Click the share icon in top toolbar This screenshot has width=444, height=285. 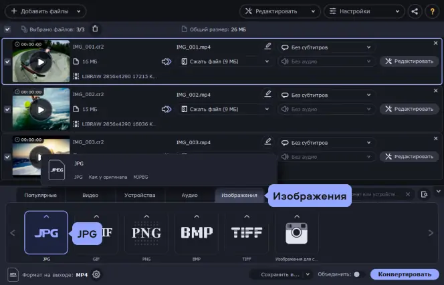415,11
